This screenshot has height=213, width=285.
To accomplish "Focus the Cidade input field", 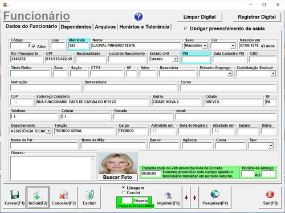I will coord(234,102).
